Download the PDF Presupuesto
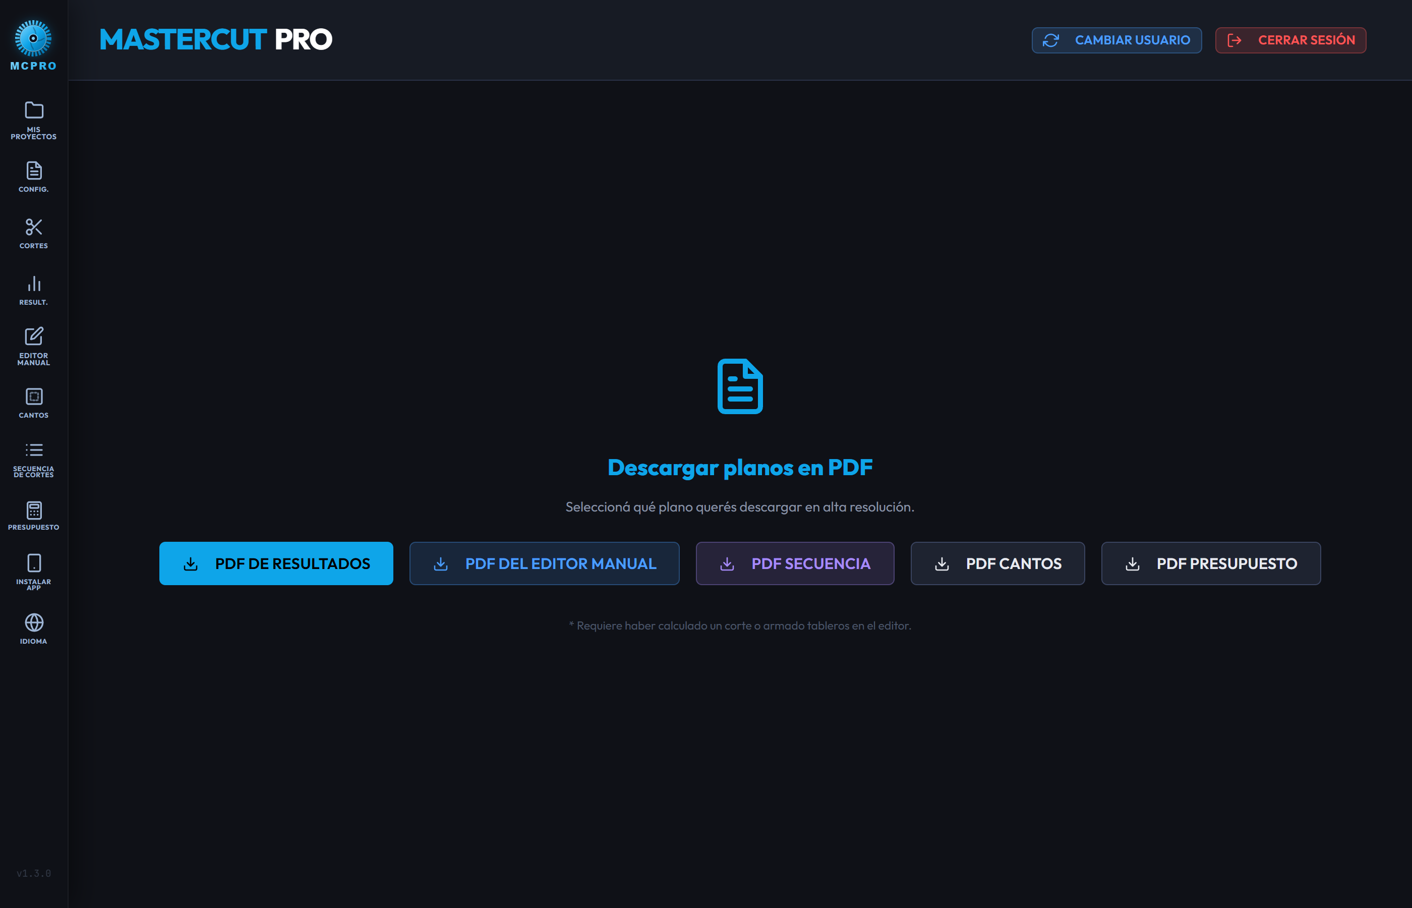The width and height of the screenshot is (1412, 908). pyautogui.click(x=1211, y=563)
